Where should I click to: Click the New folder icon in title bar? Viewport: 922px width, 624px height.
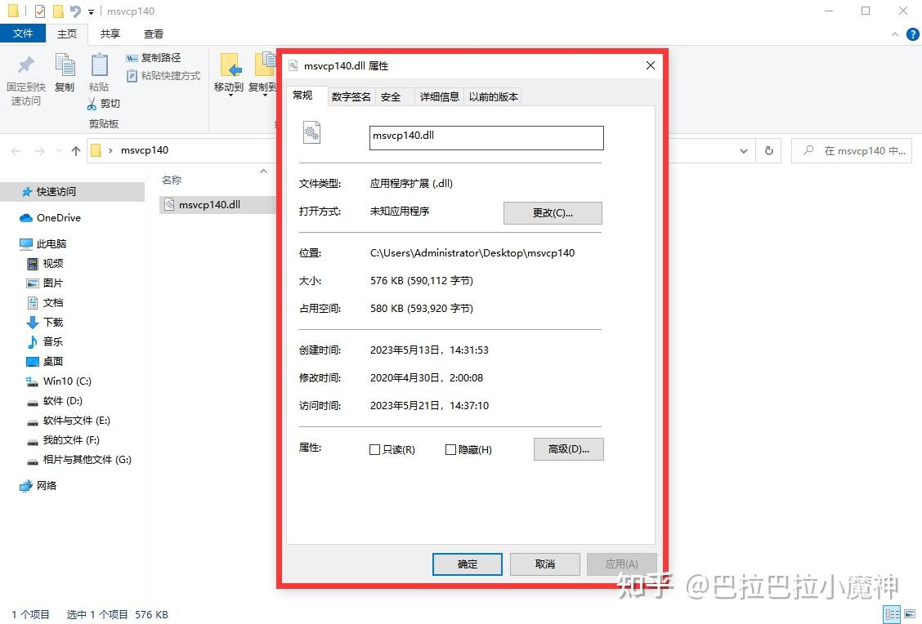point(57,11)
